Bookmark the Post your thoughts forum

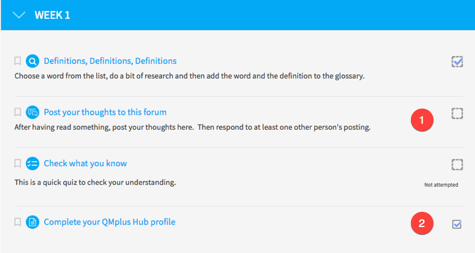[x=18, y=112]
